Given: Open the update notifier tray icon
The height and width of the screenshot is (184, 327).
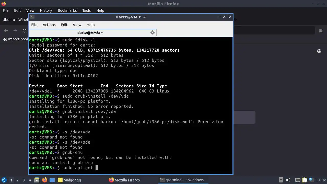Looking at the screenshot, I should tap(311, 180).
